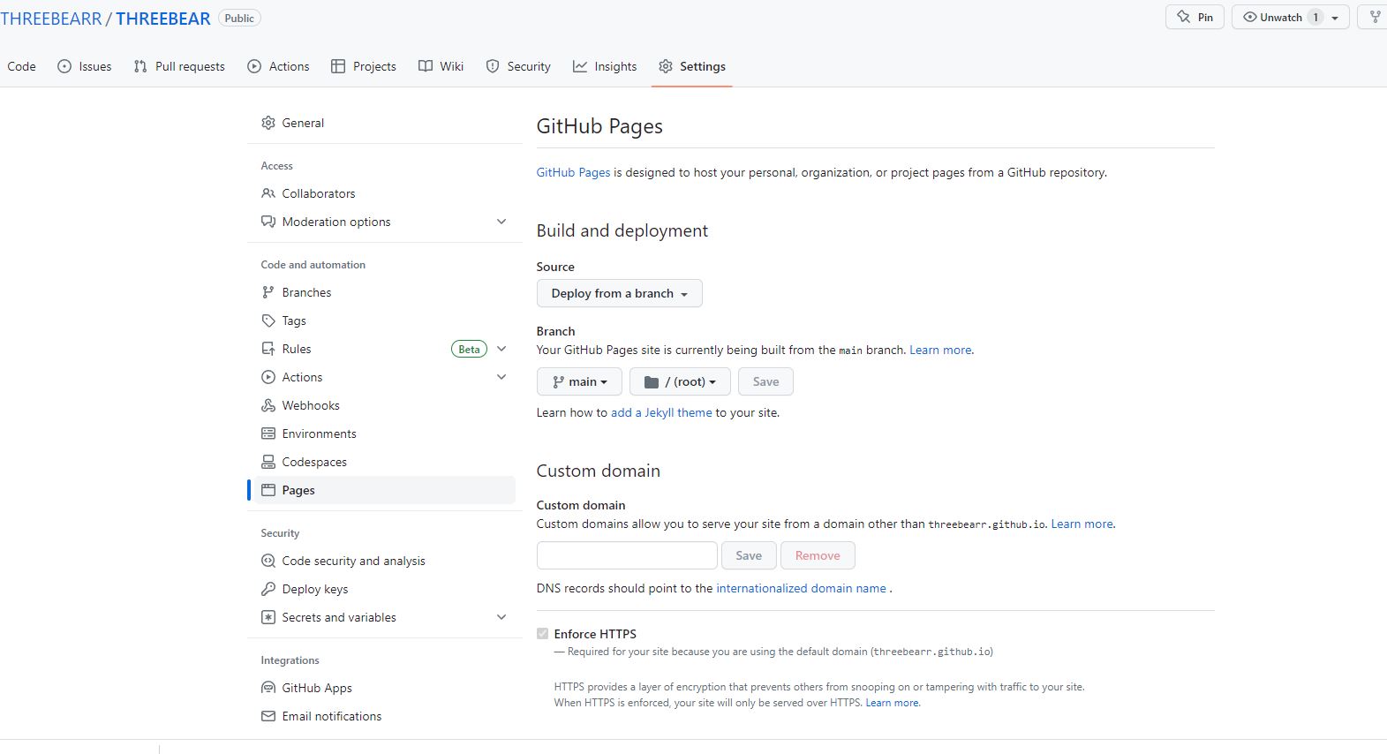Open the THREEBEAR repository name link
The height and width of the screenshot is (754, 1387).
click(163, 19)
